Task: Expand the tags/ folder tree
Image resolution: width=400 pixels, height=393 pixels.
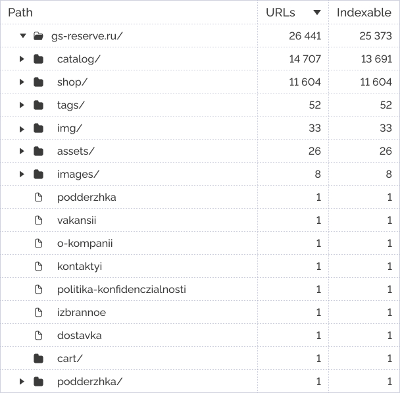Action: pyautogui.click(x=22, y=105)
